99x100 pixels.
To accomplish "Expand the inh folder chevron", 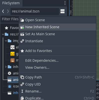I will (6, 67).
